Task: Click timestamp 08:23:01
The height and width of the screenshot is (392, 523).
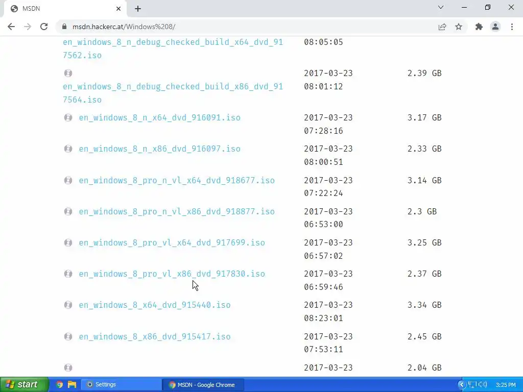Action: (323, 318)
